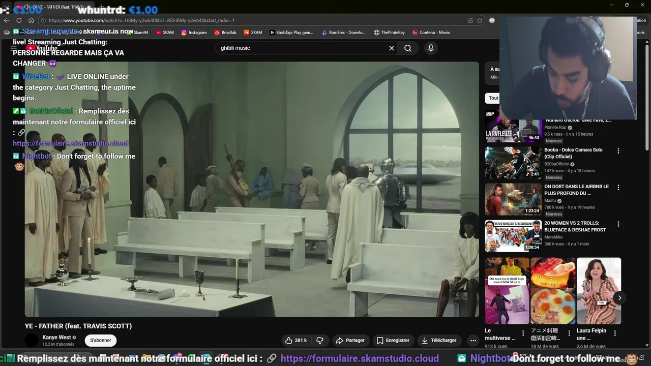Open the 20 WOMEN VS 2 TROLLS thumbnail
This screenshot has width=651, height=366.
[513, 236]
